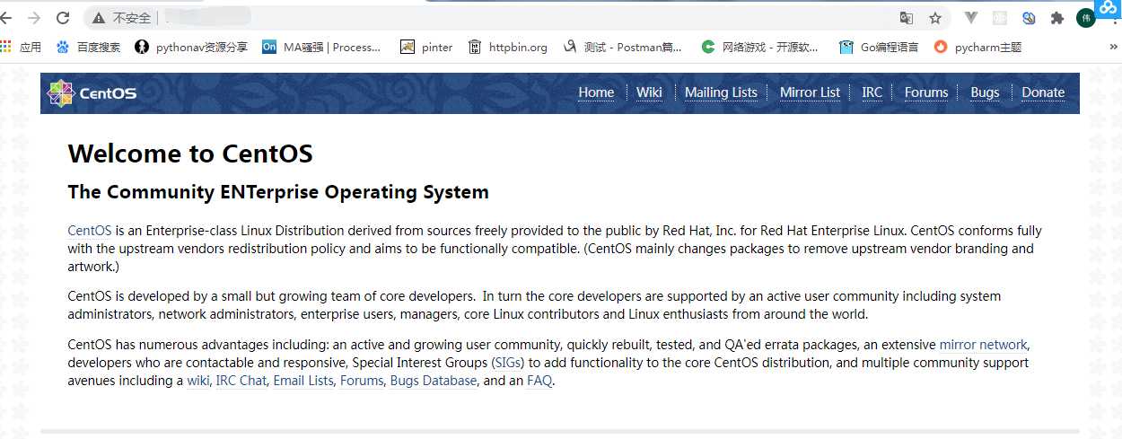Reload the page with the refresh icon

[x=63, y=18]
